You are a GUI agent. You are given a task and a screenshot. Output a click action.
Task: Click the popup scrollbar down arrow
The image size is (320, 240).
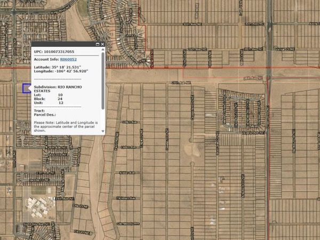pos(103,131)
